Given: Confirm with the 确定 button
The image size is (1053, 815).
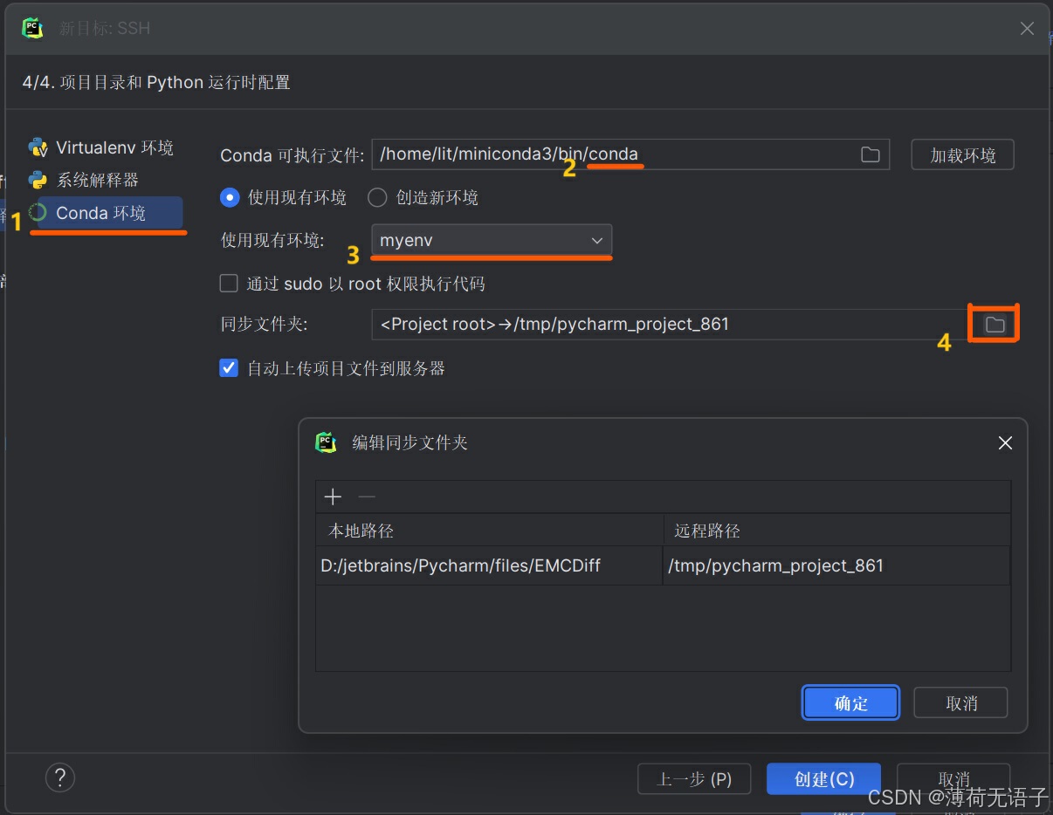Looking at the screenshot, I should [850, 702].
